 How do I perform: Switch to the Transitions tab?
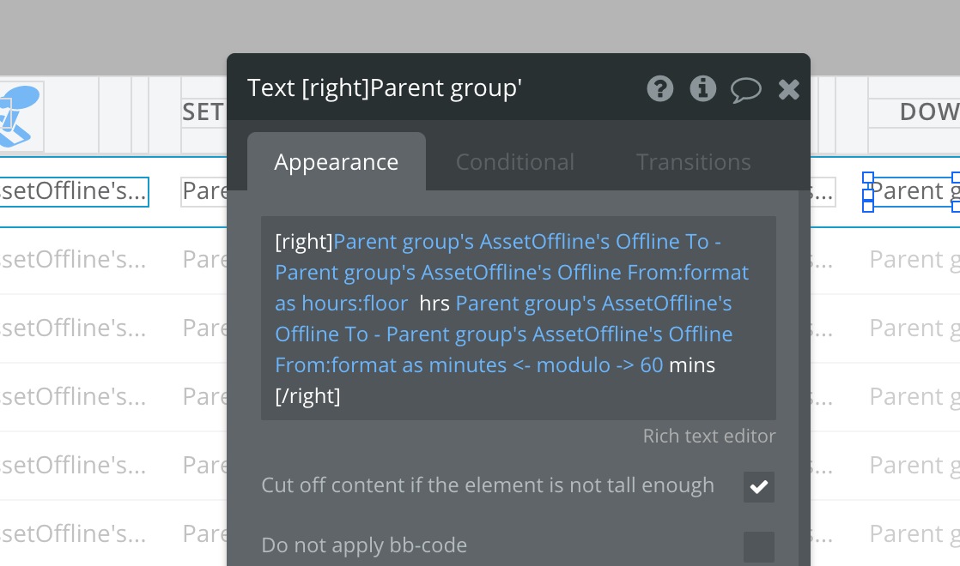point(693,162)
